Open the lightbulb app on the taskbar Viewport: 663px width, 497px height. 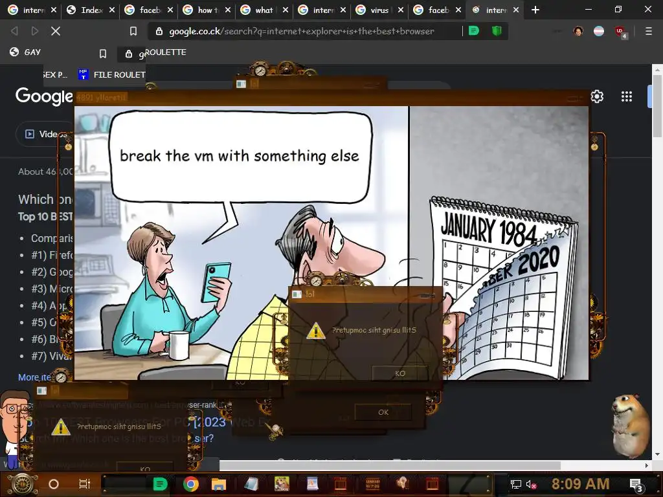[x=402, y=483]
